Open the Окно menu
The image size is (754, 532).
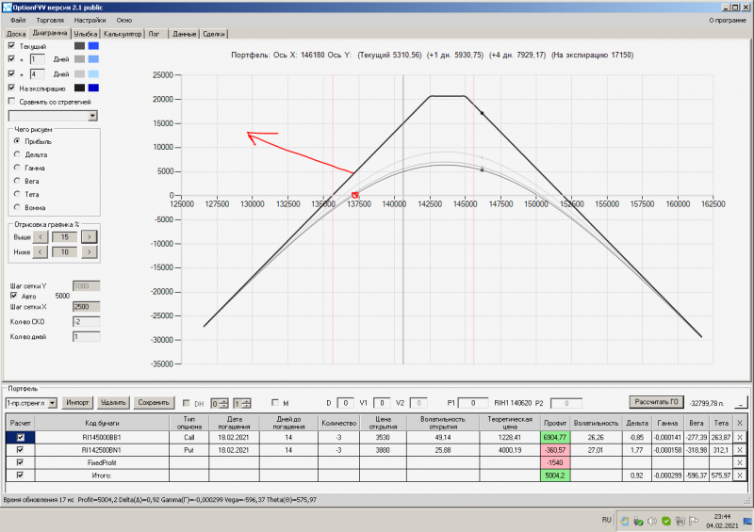coord(124,20)
